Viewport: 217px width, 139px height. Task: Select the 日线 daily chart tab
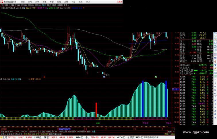coord(44,5)
